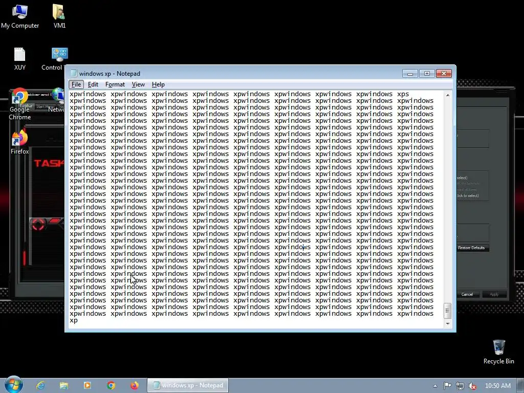Open the Help menu in Notepad

(158, 84)
